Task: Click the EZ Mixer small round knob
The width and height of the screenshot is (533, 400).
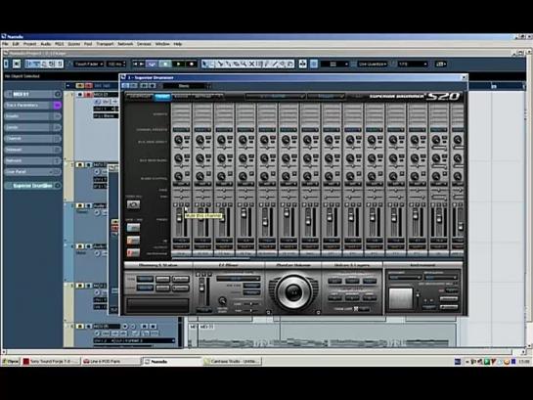Action: pyautogui.click(x=222, y=301)
